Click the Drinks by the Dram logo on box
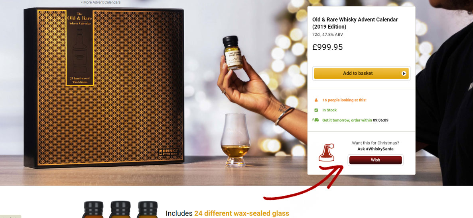The height and width of the screenshot is (218, 473). point(168,152)
